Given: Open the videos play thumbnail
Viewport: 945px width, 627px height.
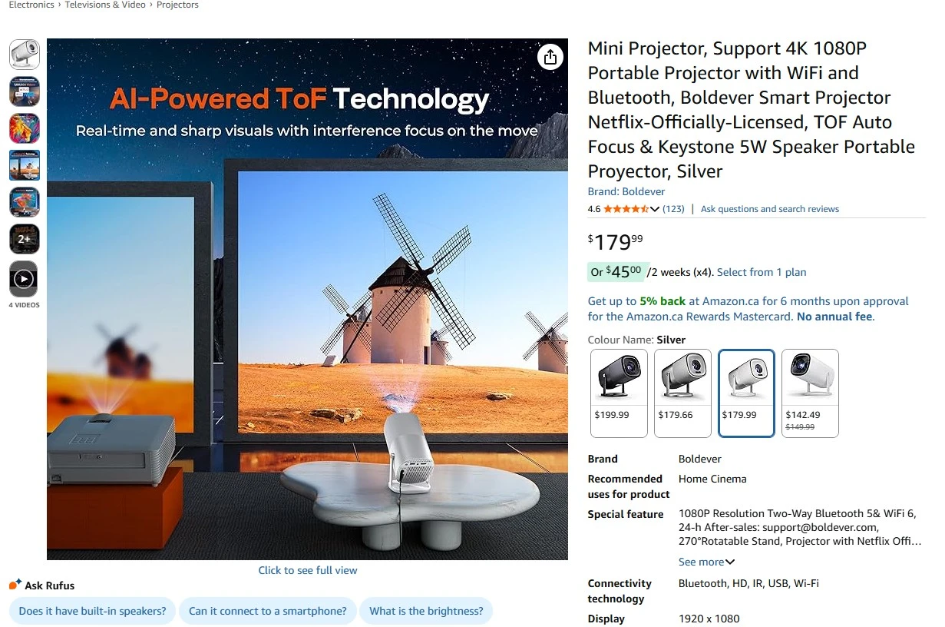Looking at the screenshot, I should [x=24, y=279].
